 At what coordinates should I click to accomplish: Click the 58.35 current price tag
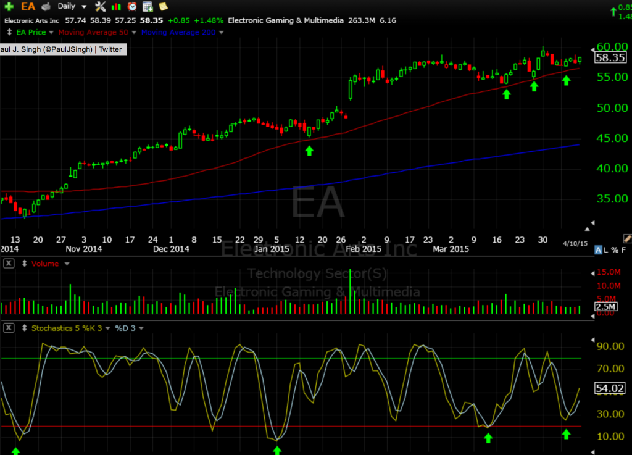coord(610,57)
